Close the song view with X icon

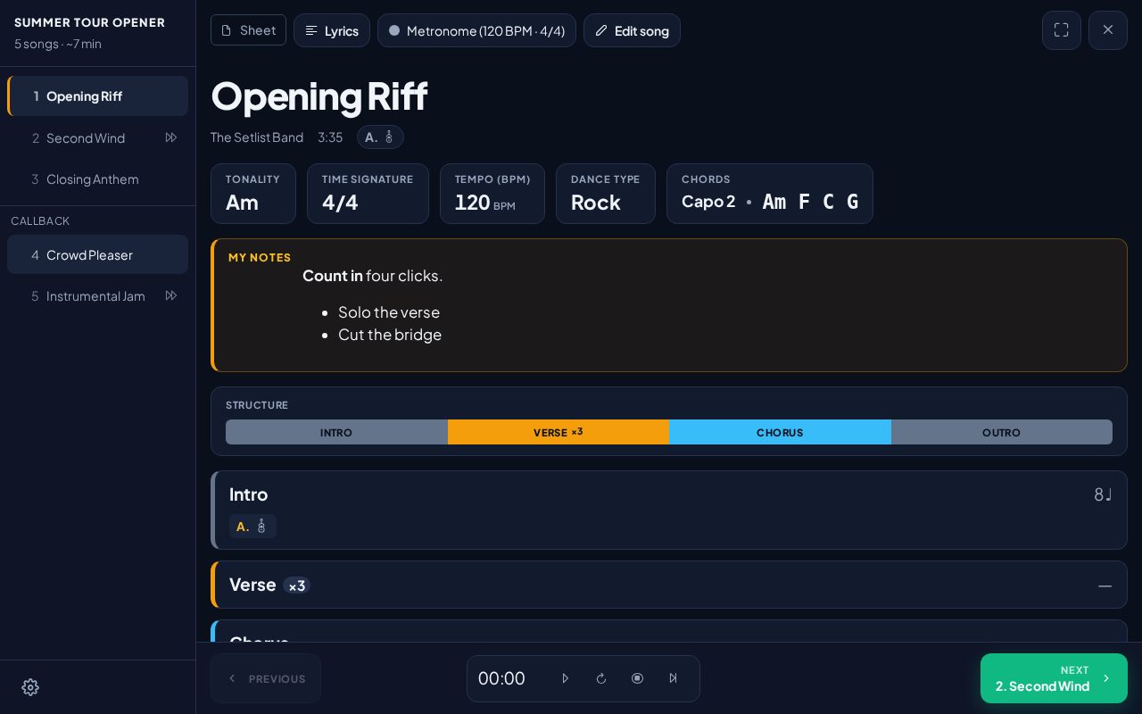tap(1108, 30)
